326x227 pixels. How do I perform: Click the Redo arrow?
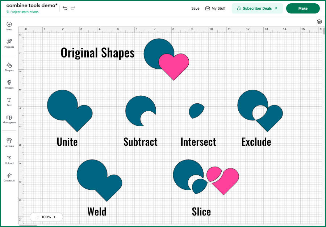73,8
